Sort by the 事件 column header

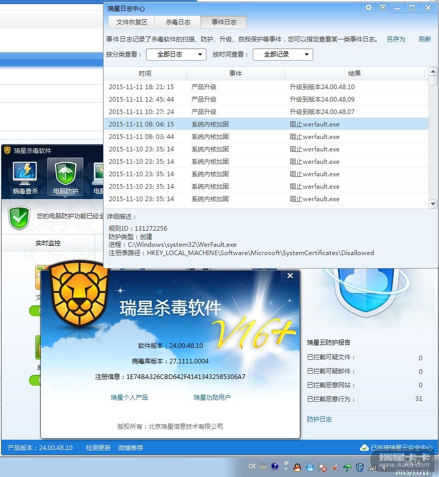click(x=236, y=73)
